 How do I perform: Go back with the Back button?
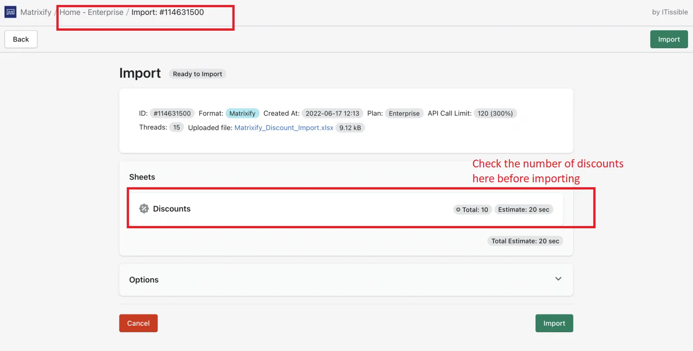coord(21,39)
